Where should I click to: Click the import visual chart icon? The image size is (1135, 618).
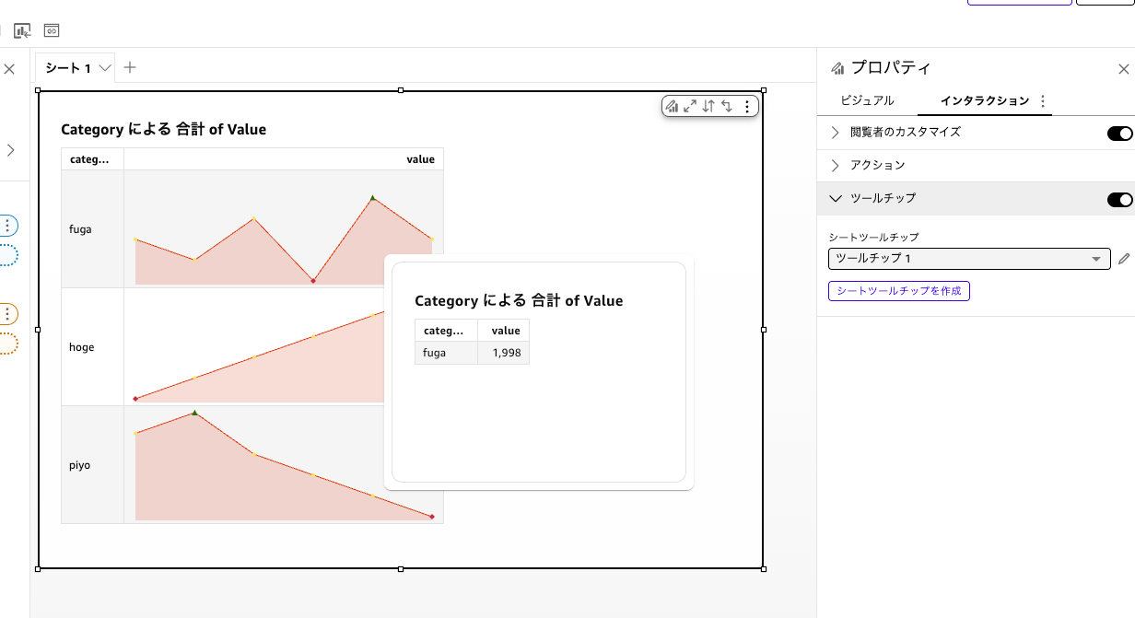pyautogui.click(x=22, y=30)
